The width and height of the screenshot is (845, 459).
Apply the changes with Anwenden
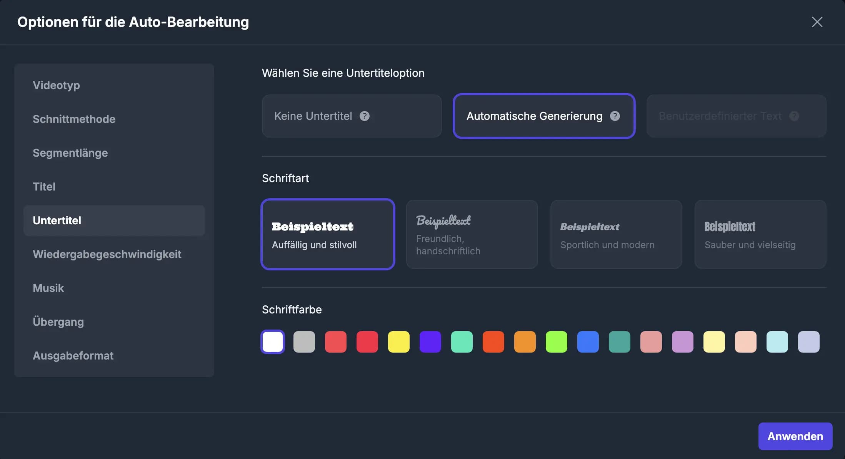pyautogui.click(x=795, y=436)
